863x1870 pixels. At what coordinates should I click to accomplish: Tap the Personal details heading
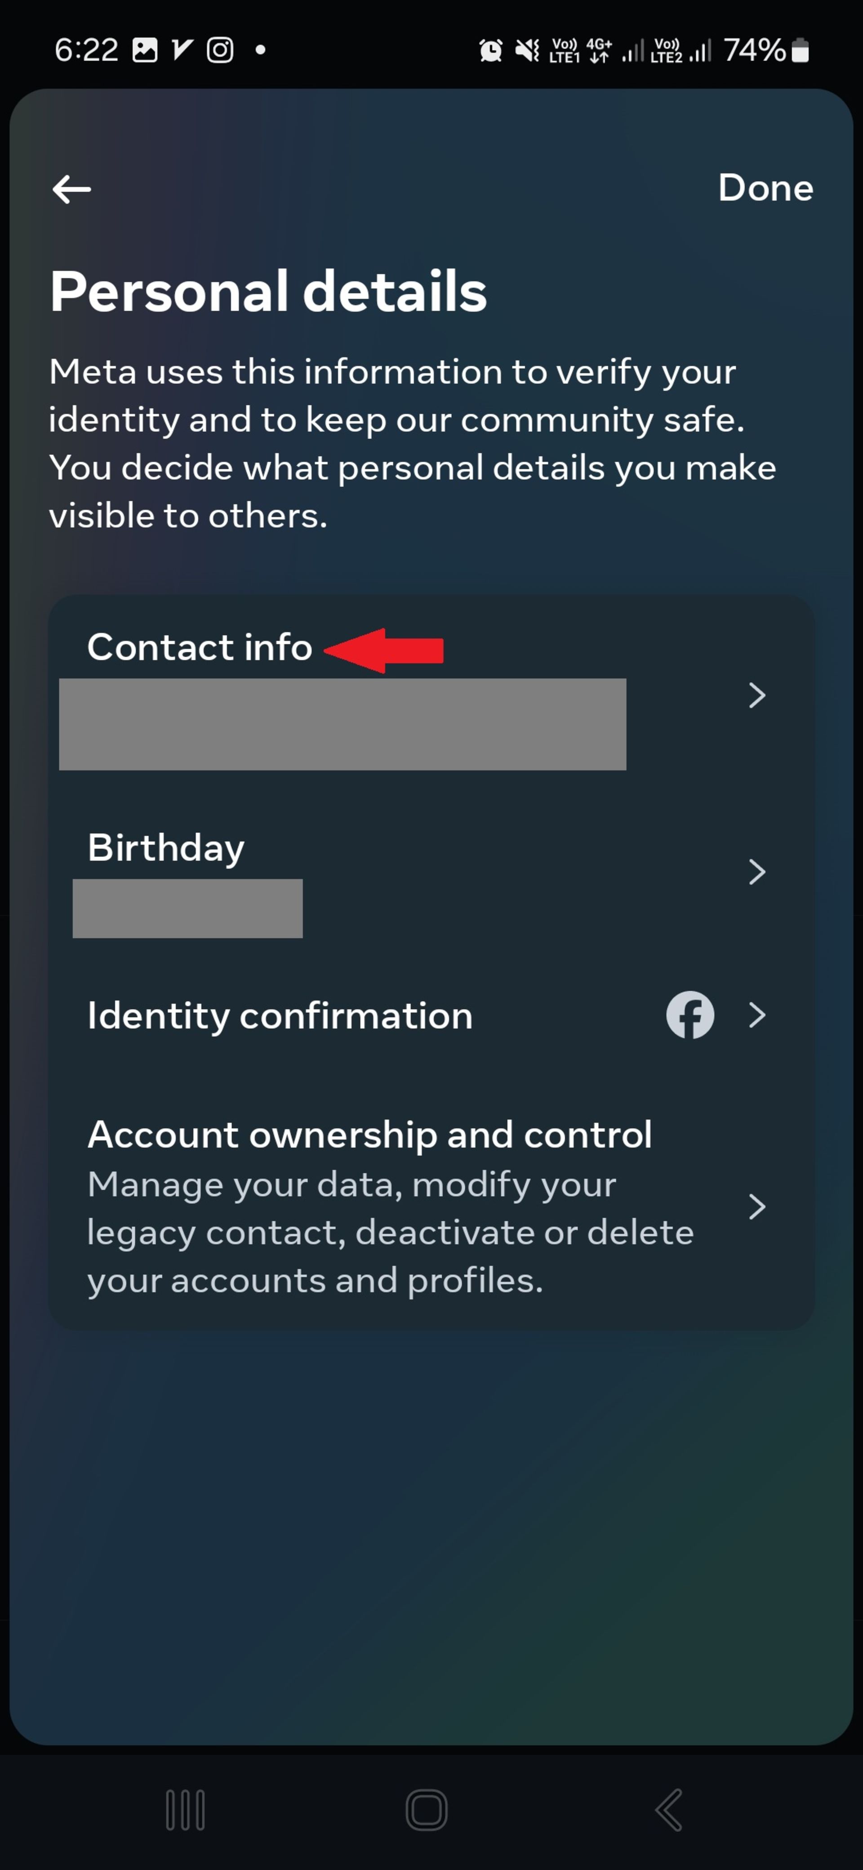click(x=268, y=291)
